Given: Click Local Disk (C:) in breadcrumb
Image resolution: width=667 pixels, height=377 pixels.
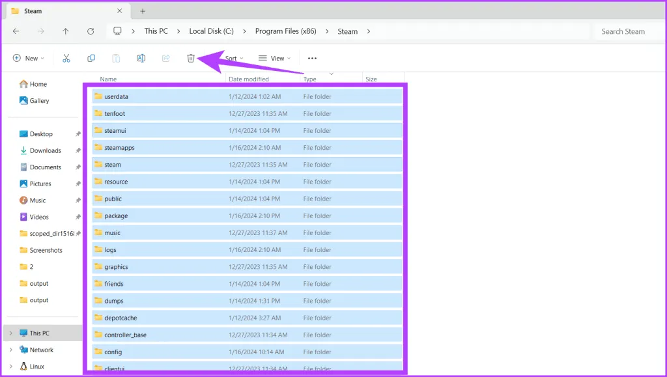Looking at the screenshot, I should (211, 31).
